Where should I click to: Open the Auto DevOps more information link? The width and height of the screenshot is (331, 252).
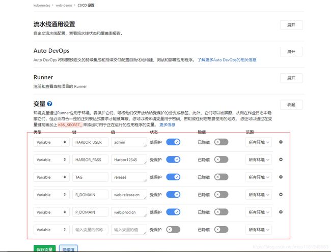pyautogui.click(x=227, y=60)
